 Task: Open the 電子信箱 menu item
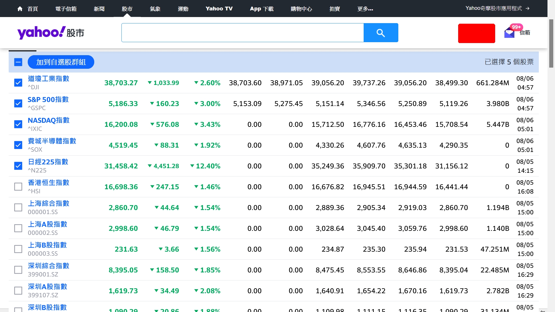pyautogui.click(x=66, y=9)
